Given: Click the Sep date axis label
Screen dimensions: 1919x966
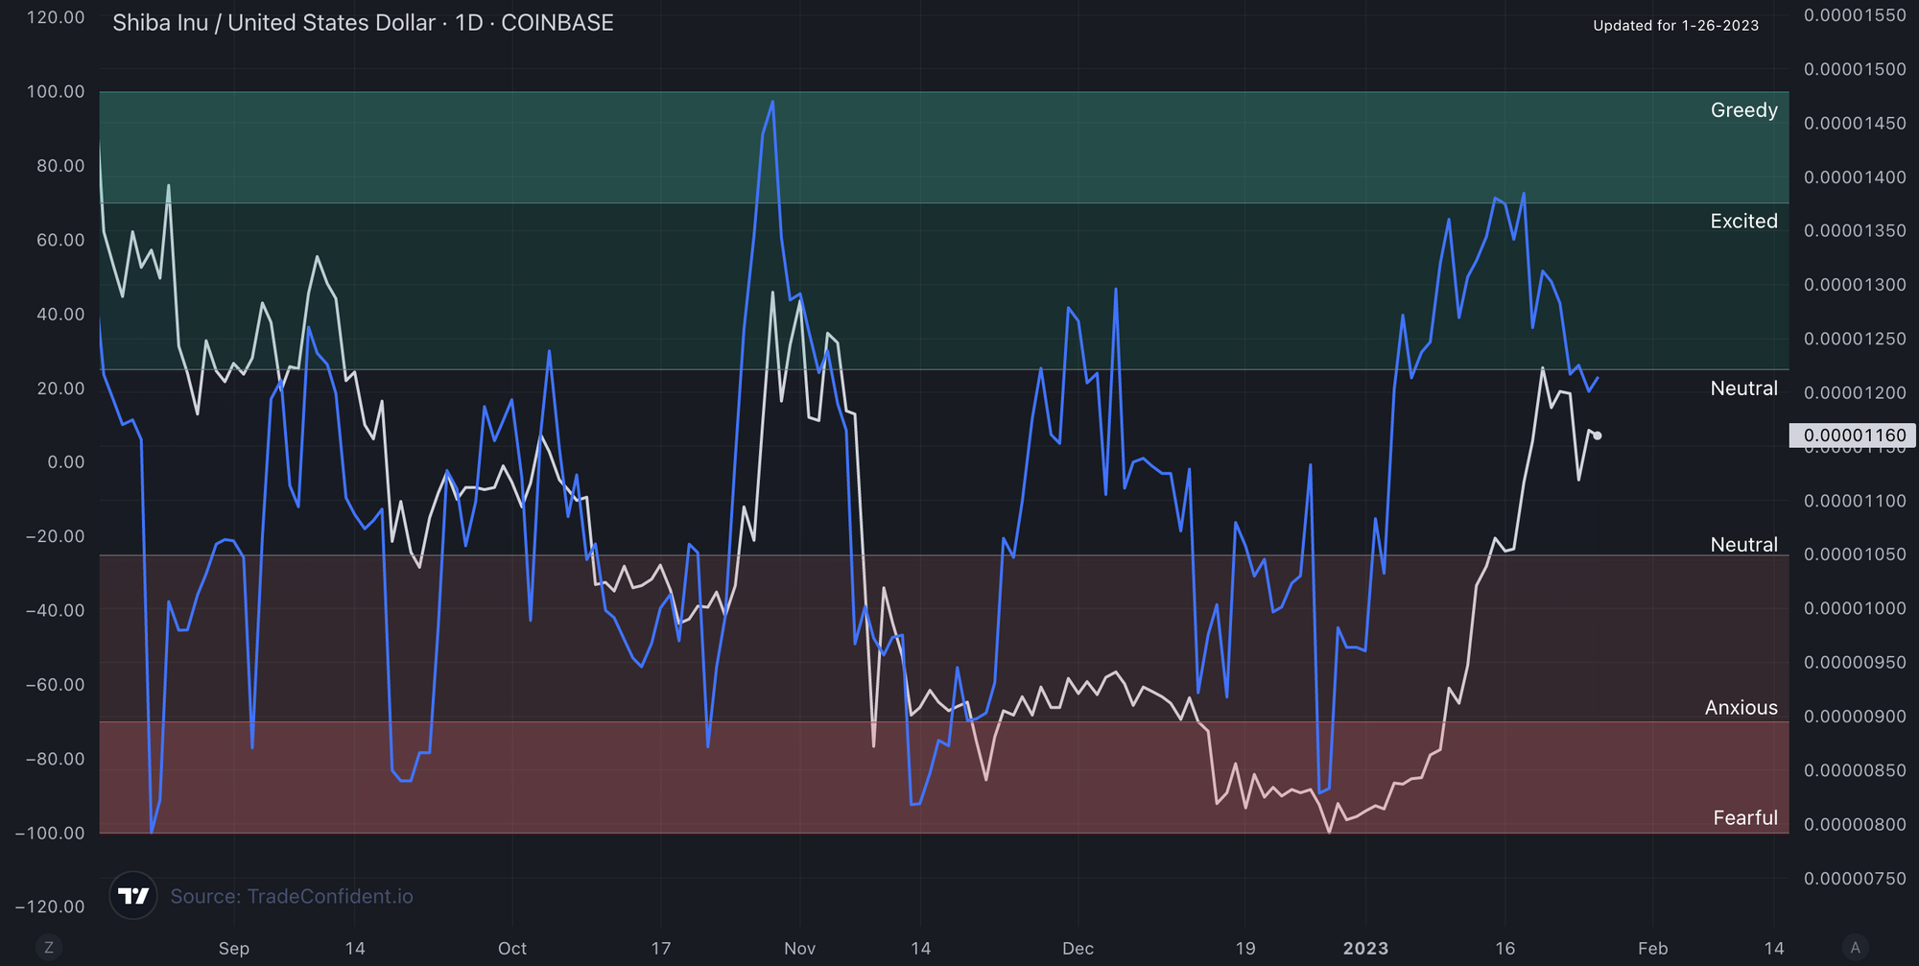Looking at the screenshot, I should (234, 949).
